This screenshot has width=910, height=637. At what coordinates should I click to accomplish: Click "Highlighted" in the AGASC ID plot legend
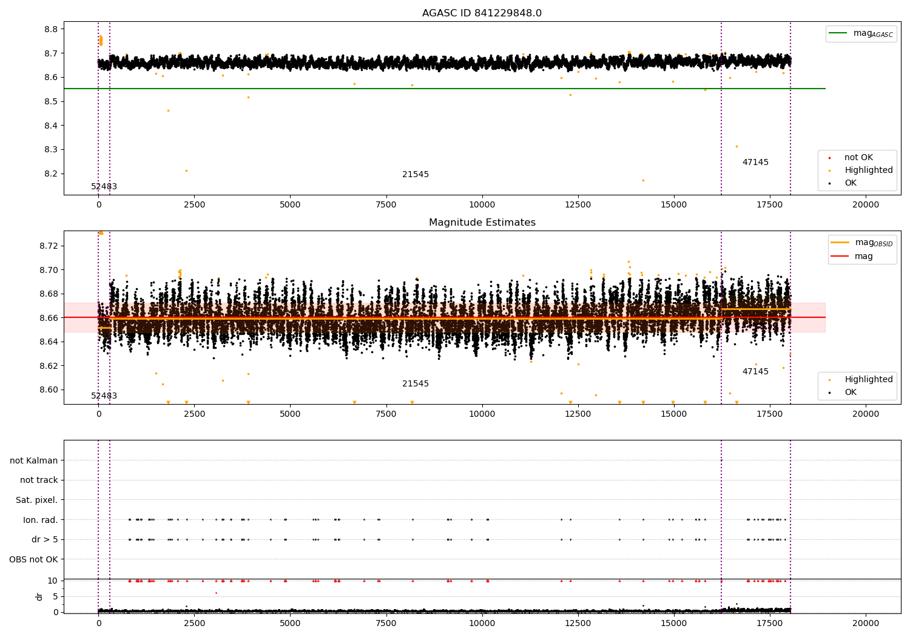(869, 170)
